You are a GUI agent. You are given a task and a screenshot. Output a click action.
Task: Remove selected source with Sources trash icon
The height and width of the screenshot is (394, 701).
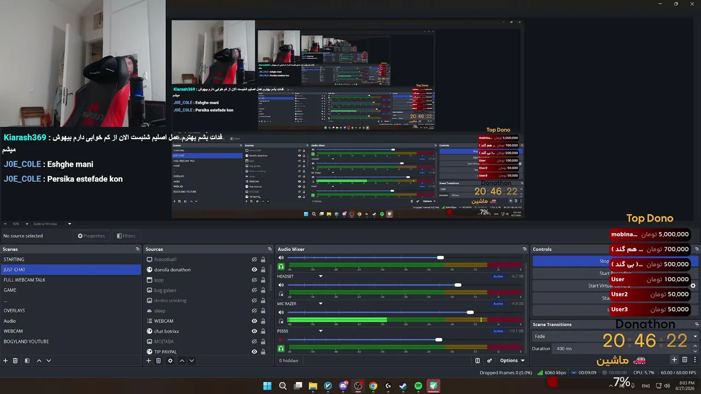click(x=158, y=361)
